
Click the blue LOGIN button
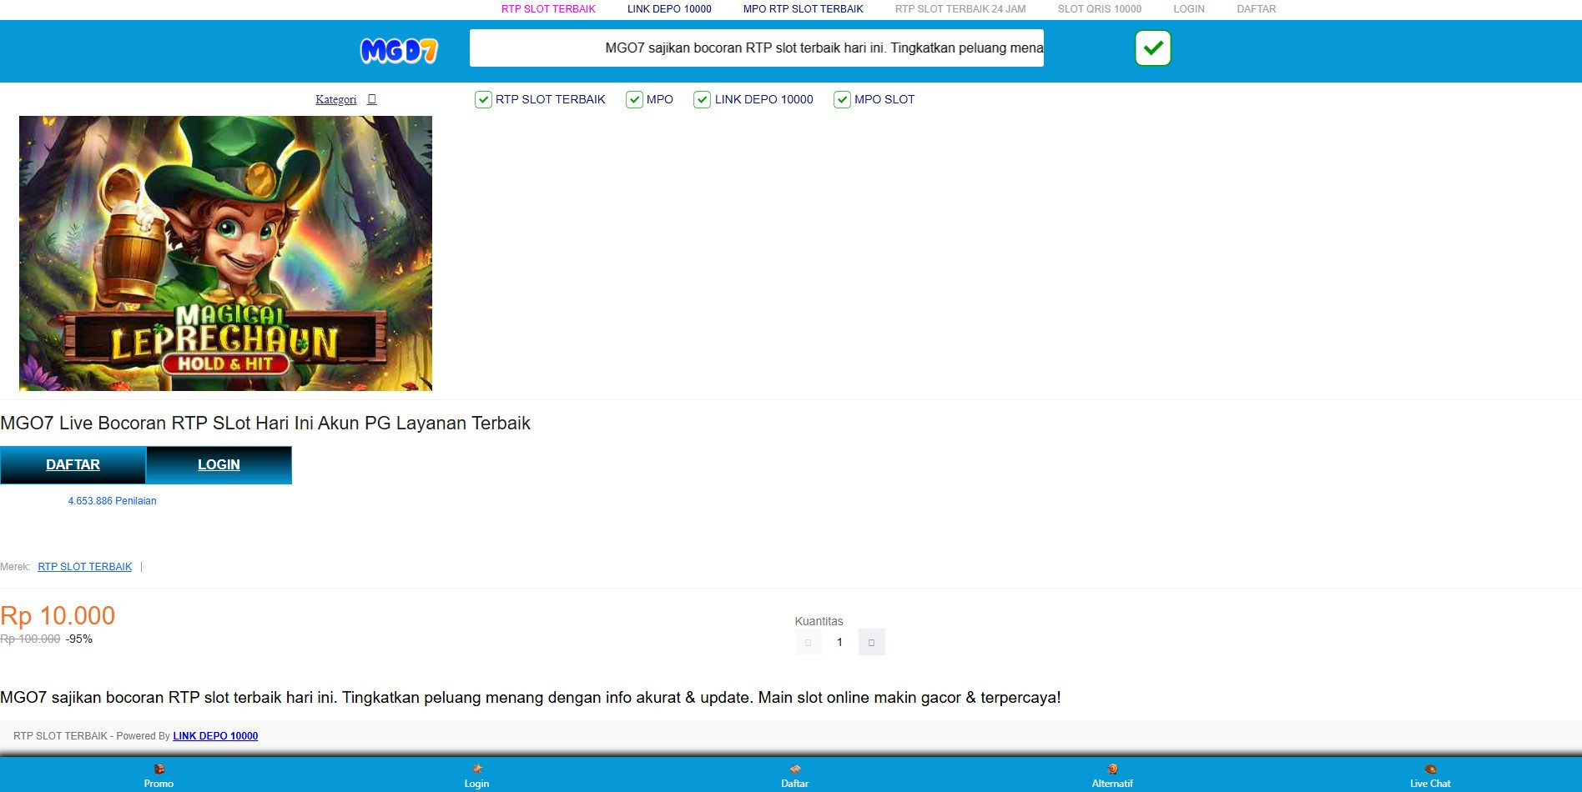point(219,465)
